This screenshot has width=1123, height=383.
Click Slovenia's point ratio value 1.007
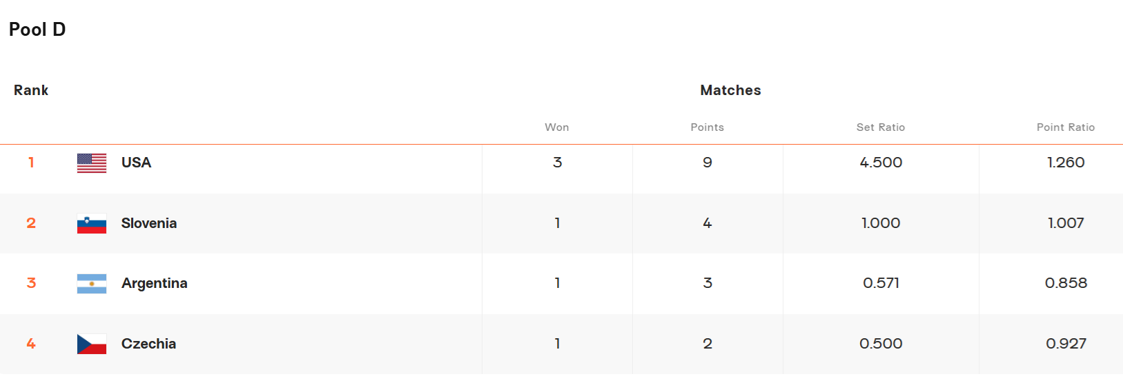point(1066,223)
